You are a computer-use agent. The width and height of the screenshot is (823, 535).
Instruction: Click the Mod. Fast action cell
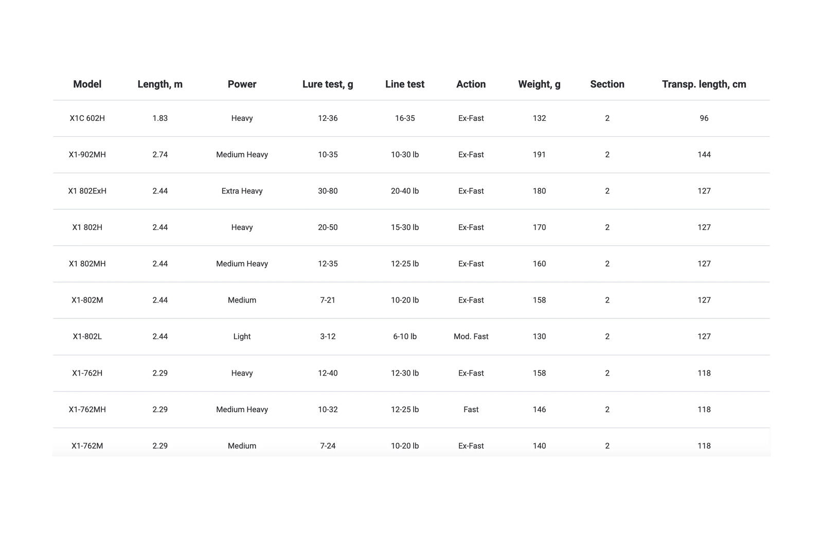point(471,336)
